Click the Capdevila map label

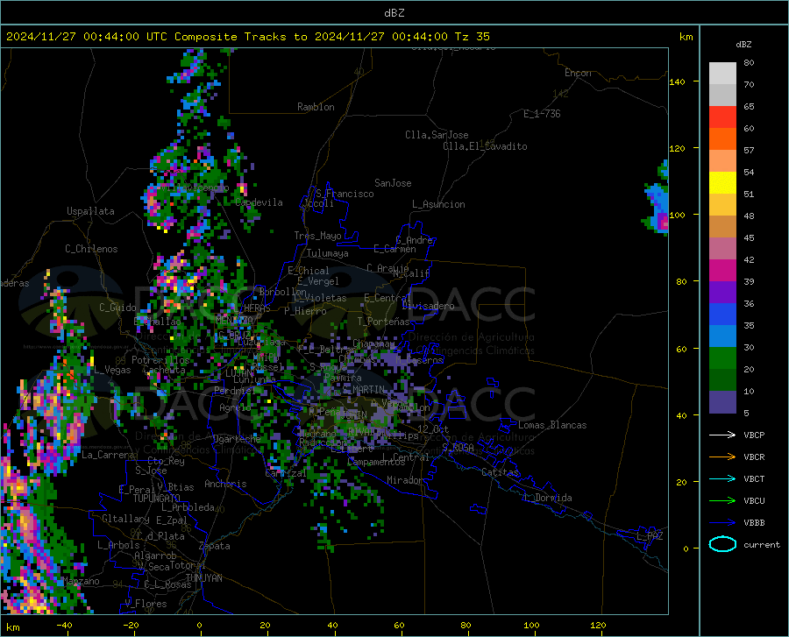(259, 202)
